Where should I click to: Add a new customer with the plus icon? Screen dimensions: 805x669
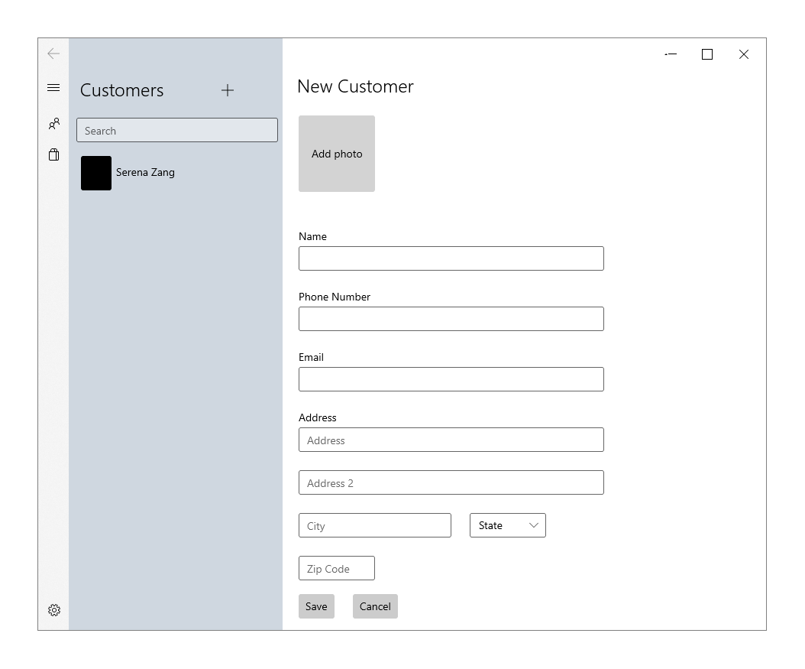point(227,90)
